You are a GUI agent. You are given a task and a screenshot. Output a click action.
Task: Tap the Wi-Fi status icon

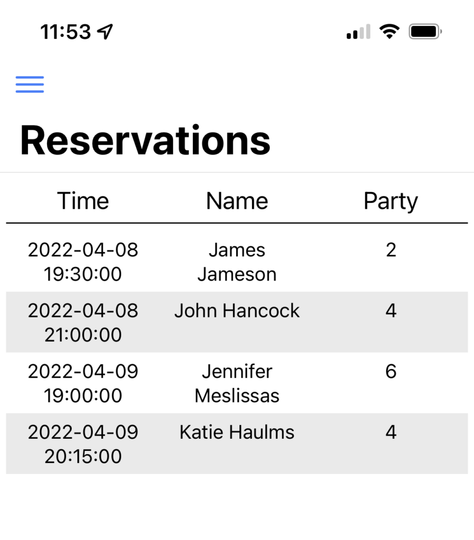pyautogui.click(x=389, y=32)
